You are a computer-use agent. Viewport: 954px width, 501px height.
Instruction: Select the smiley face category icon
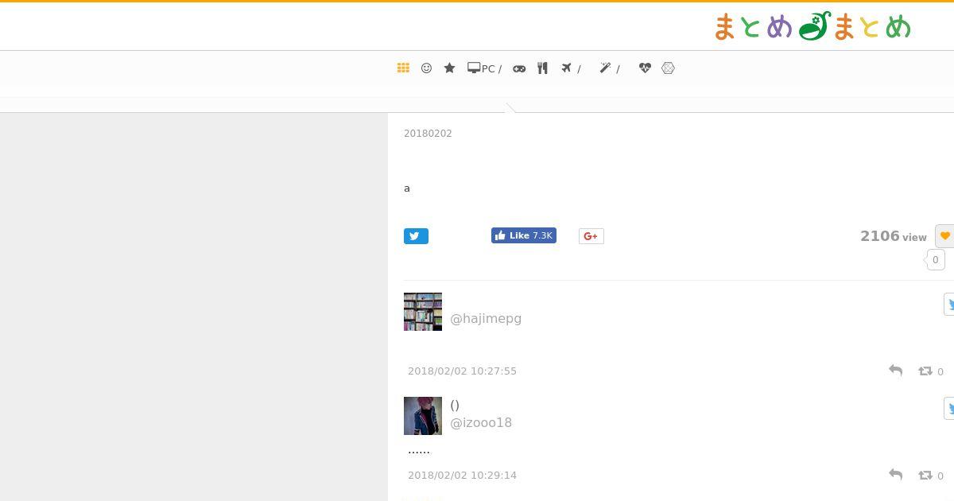click(426, 68)
